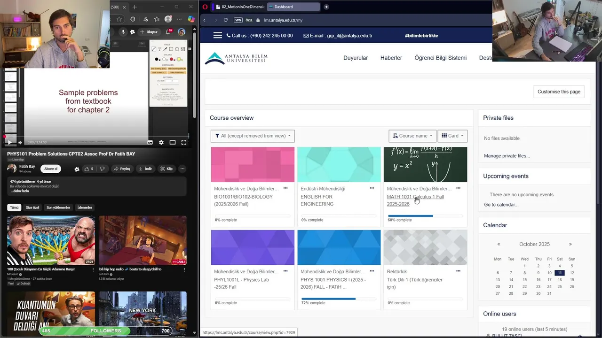Select the İzlenenler filter chip
This screenshot has width=602, height=338.
point(85,207)
